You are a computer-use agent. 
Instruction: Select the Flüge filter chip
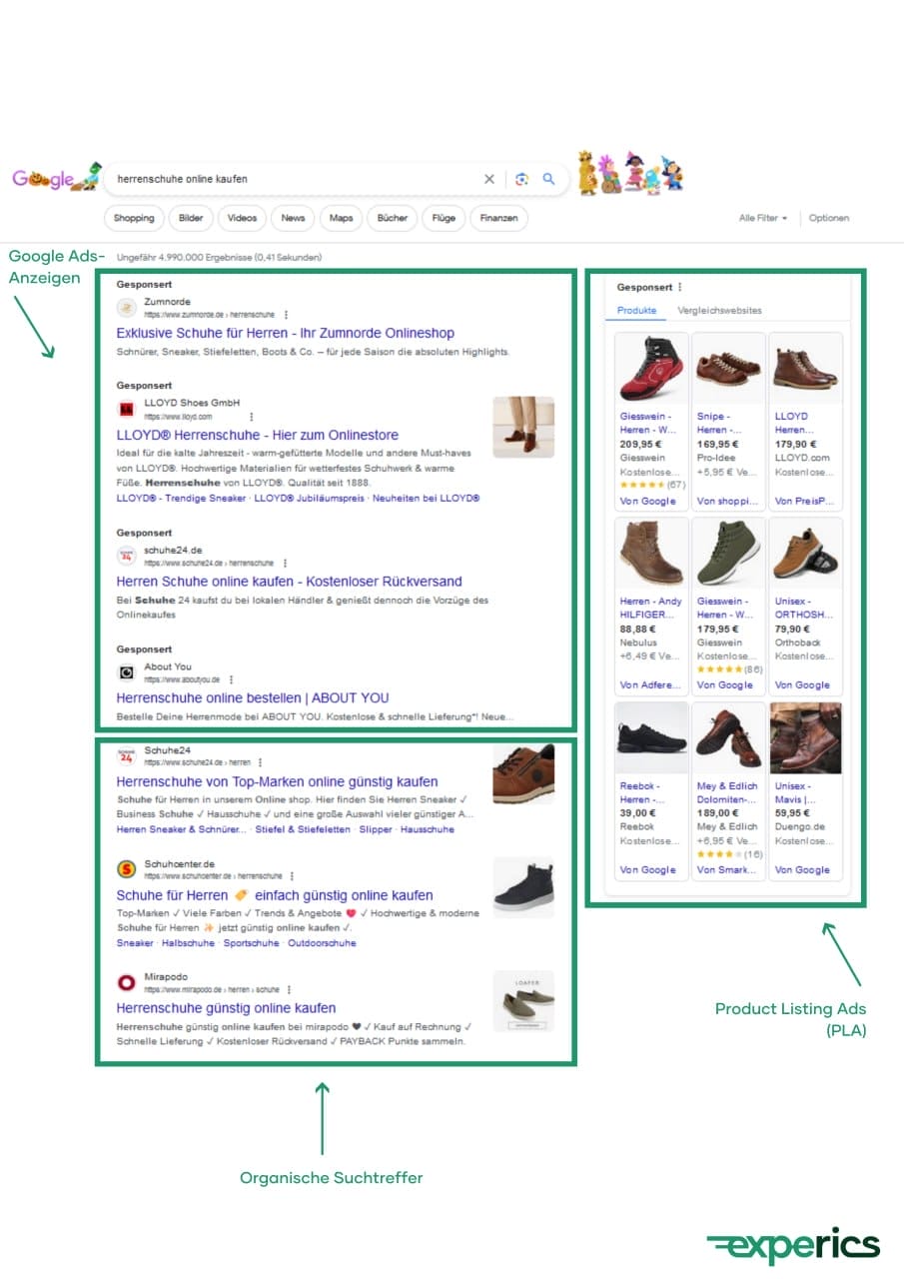coord(444,218)
